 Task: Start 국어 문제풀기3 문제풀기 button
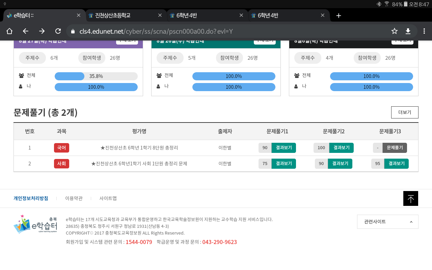395,148
